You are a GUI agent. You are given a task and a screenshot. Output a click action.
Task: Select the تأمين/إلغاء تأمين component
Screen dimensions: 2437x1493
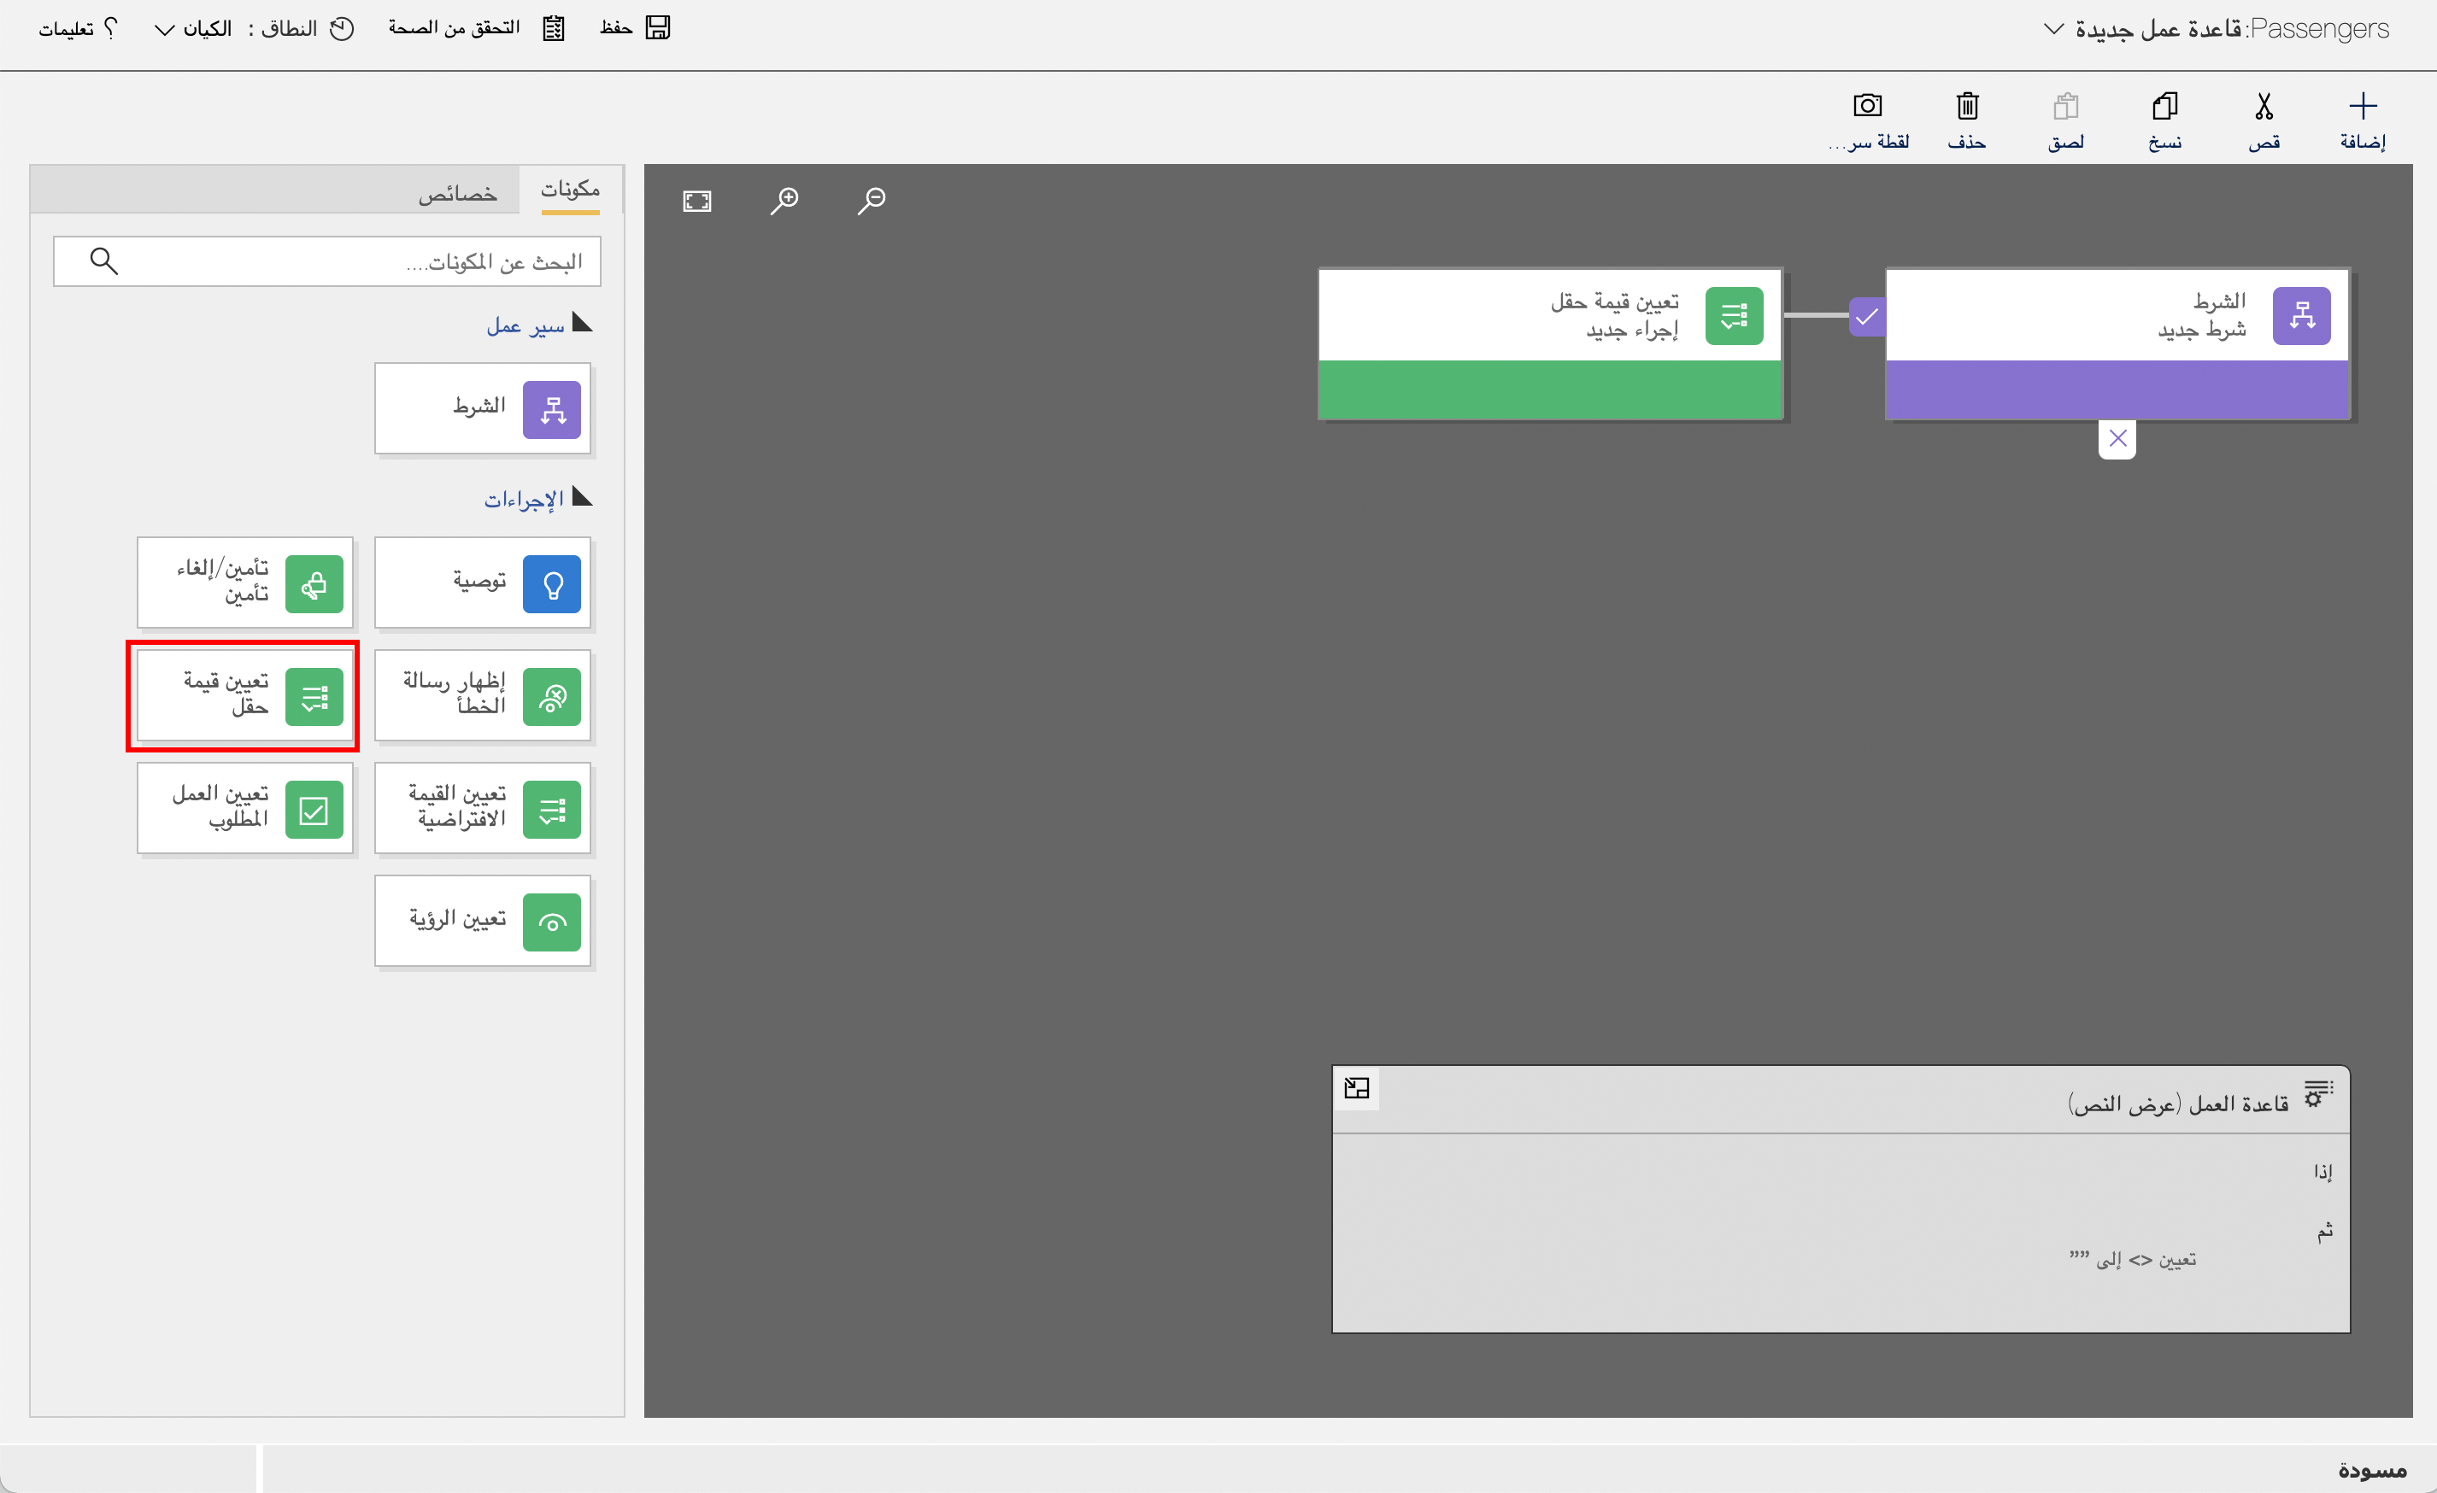pos(245,583)
